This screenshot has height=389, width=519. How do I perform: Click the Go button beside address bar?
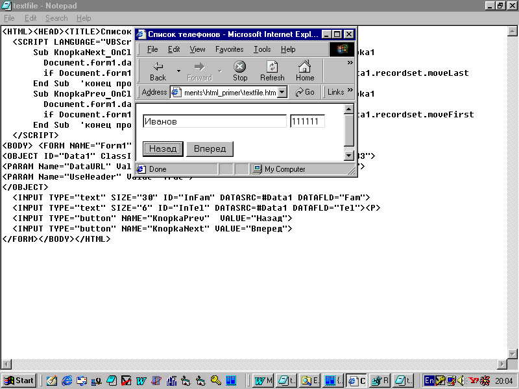(304, 92)
